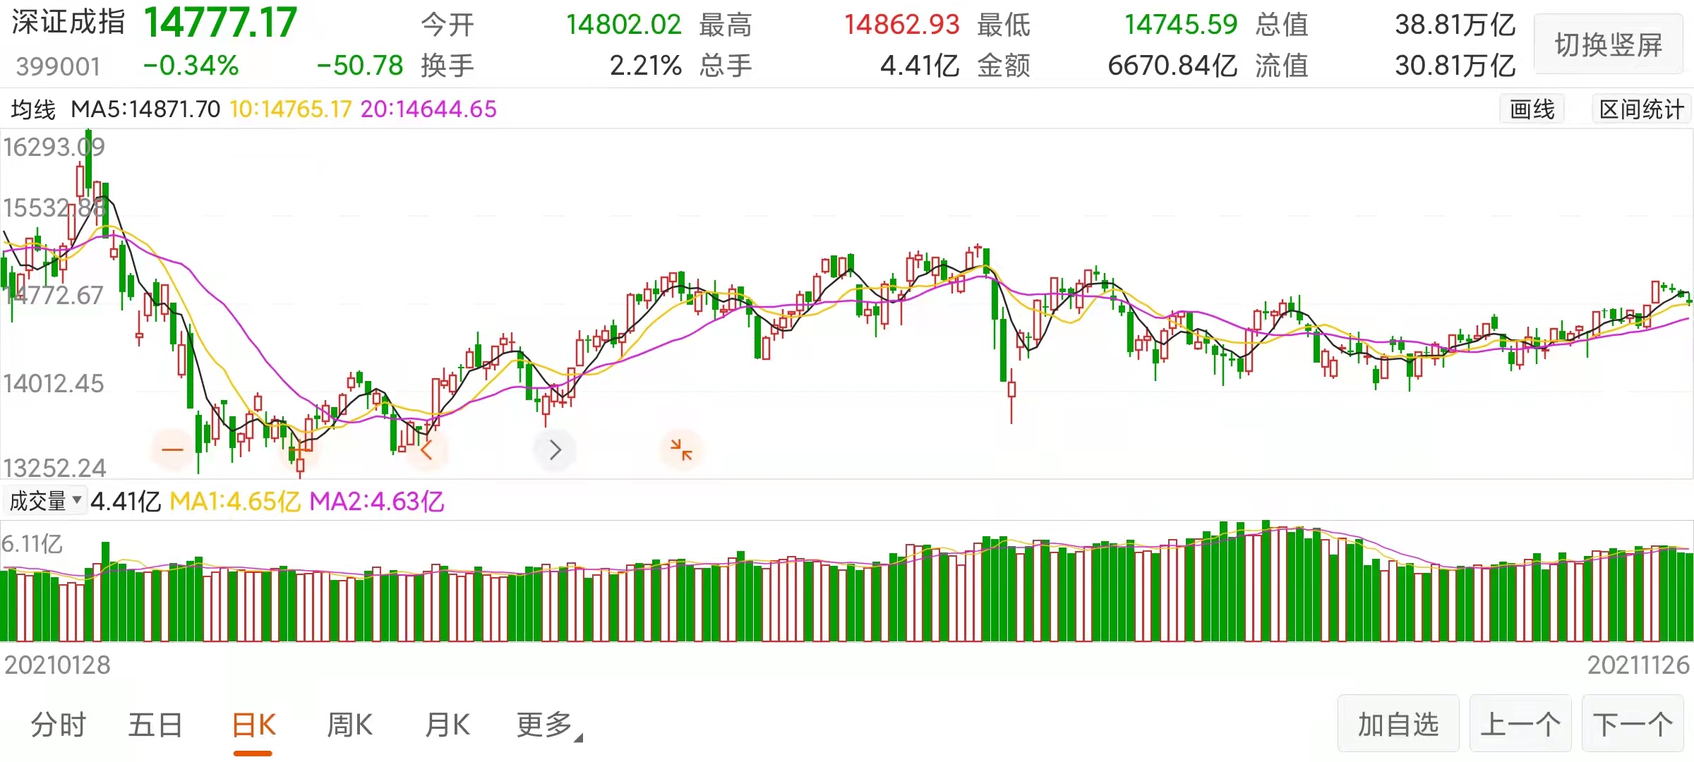Click the left arrow to pan chart backward
The height and width of the screenshot is (762, 1694).
(x=426, y=449)
